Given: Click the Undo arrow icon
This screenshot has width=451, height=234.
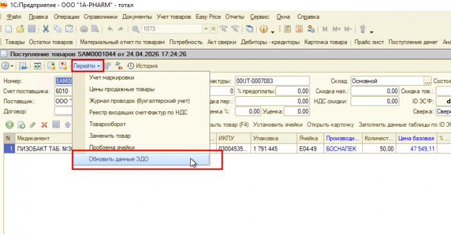Looking at the screenshot, I should (x=110, y=29).
